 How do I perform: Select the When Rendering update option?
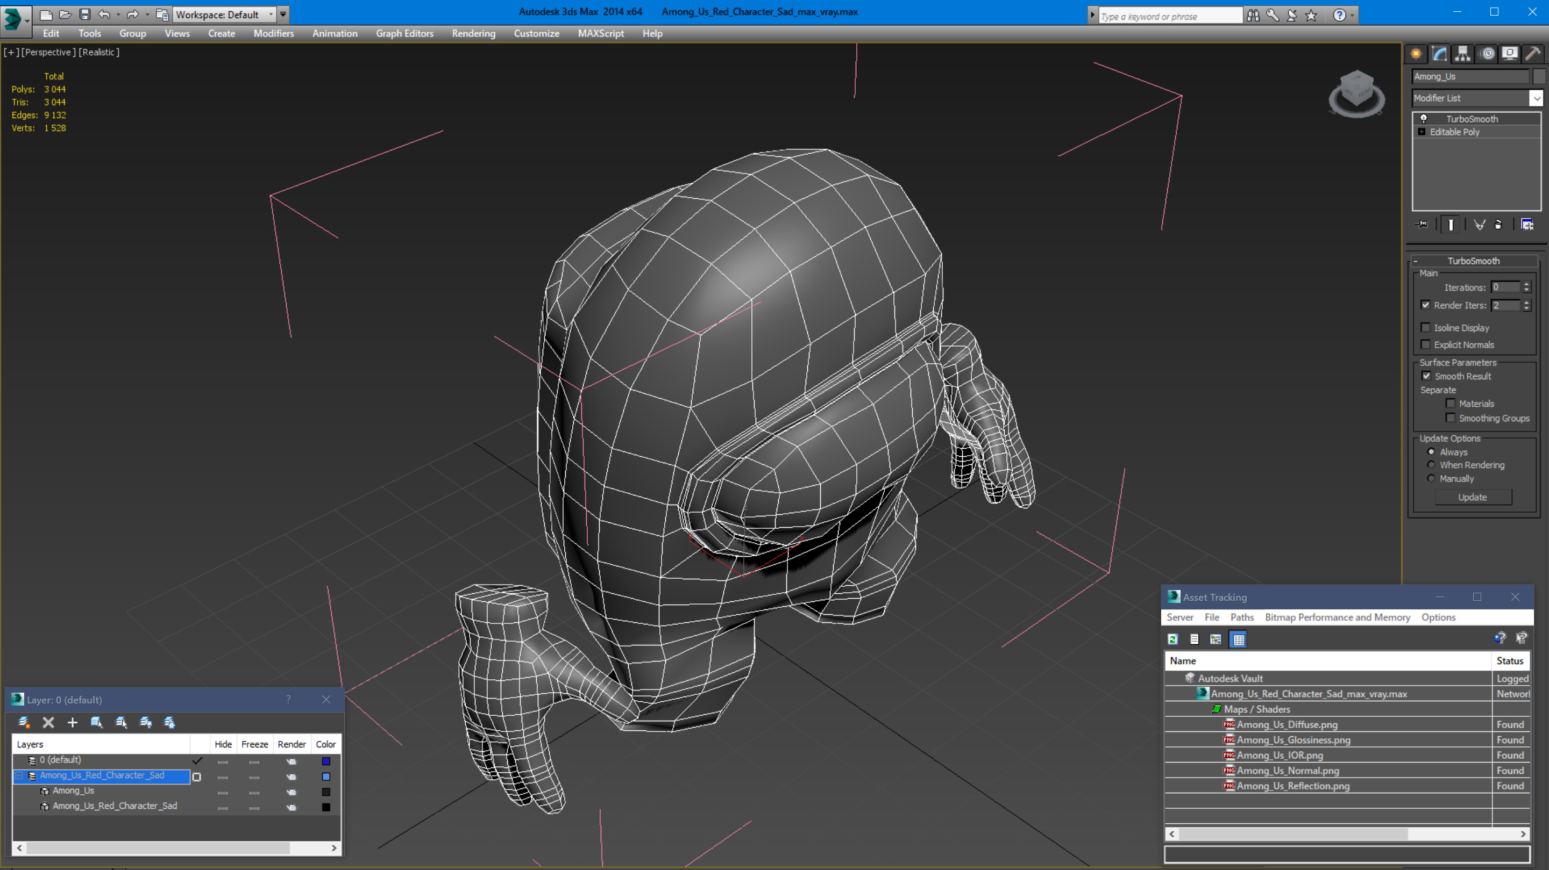1431,464
